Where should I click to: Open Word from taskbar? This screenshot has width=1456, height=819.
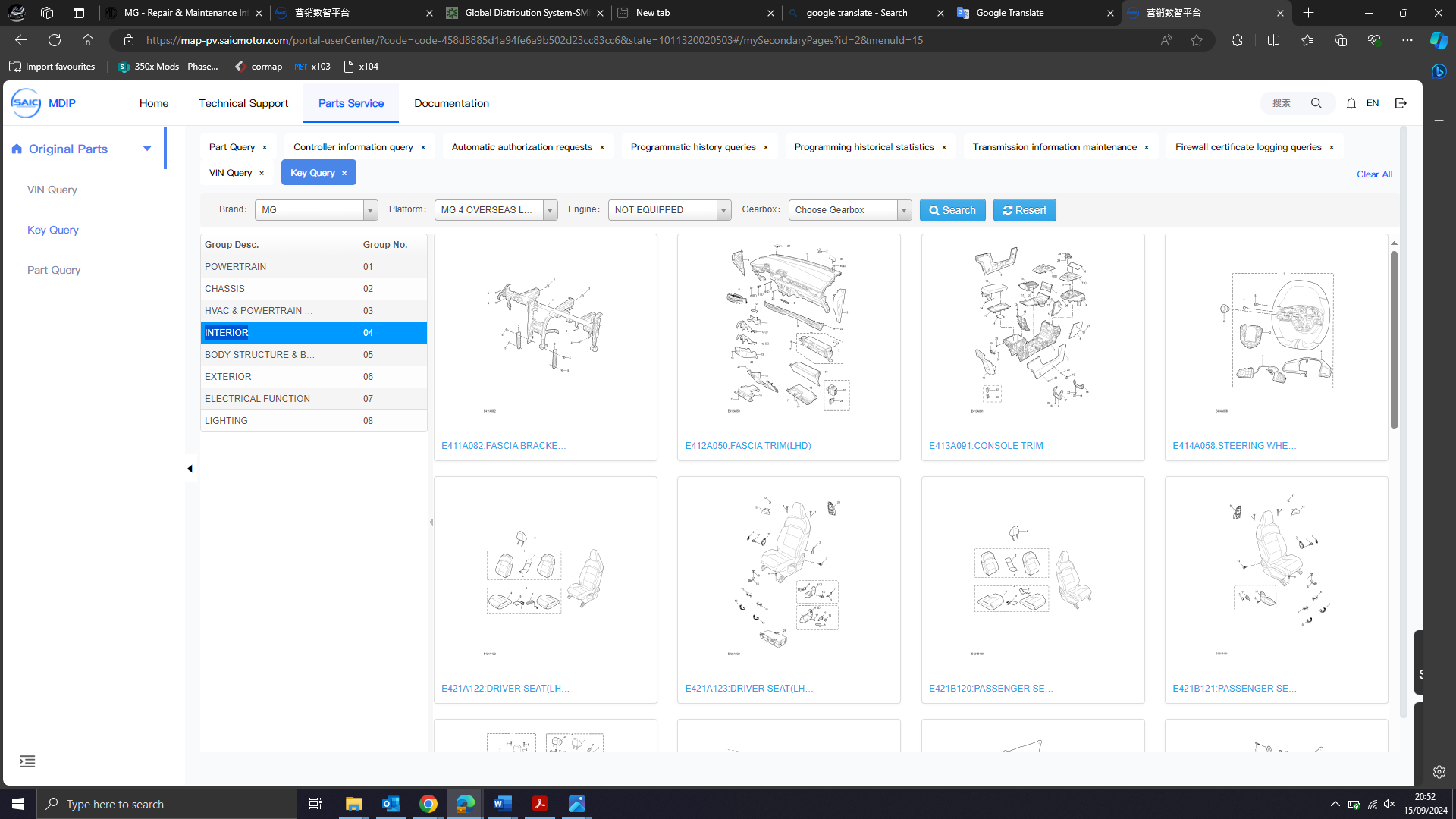[x=503, y=804]
